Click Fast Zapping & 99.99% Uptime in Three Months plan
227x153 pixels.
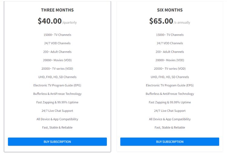[57, 102]
